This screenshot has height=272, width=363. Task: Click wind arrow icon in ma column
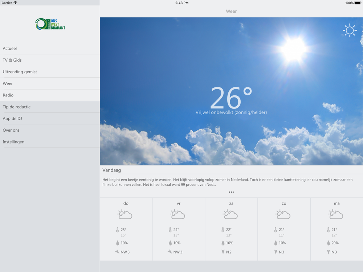pyautogui.click(x=328, y=252)
